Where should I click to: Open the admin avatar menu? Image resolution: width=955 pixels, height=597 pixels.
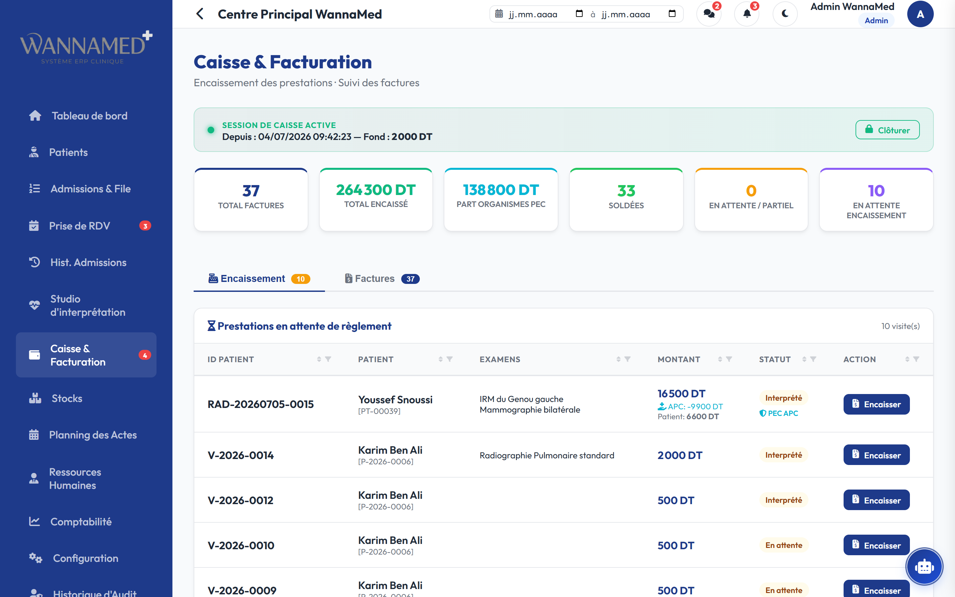click(920, 14)
